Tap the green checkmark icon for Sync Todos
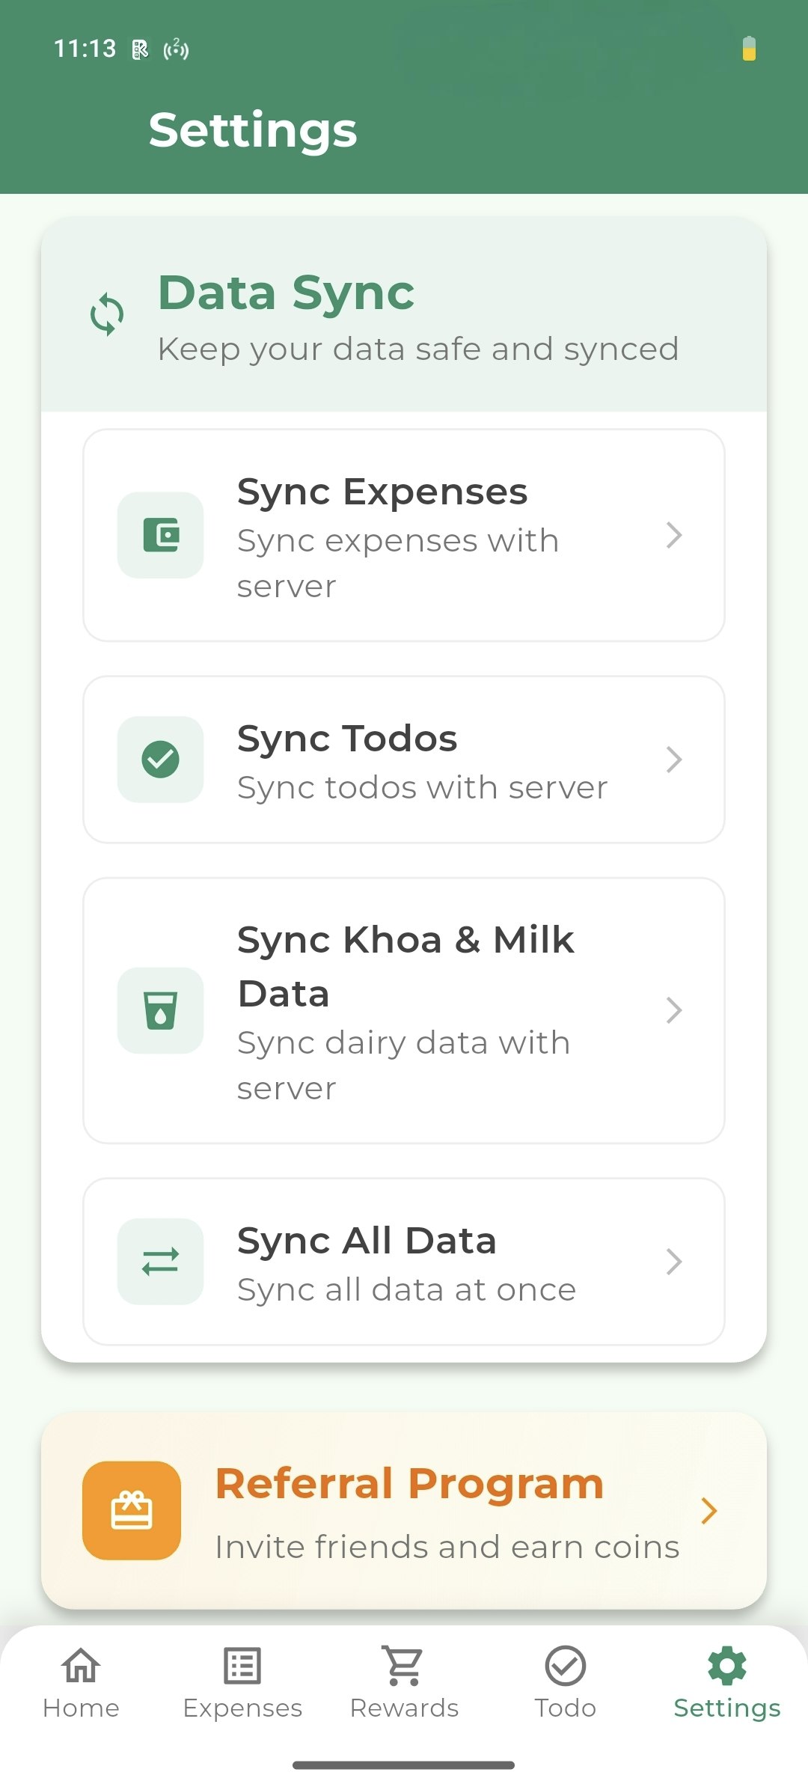808x1790 pixels. coord(161,760)
